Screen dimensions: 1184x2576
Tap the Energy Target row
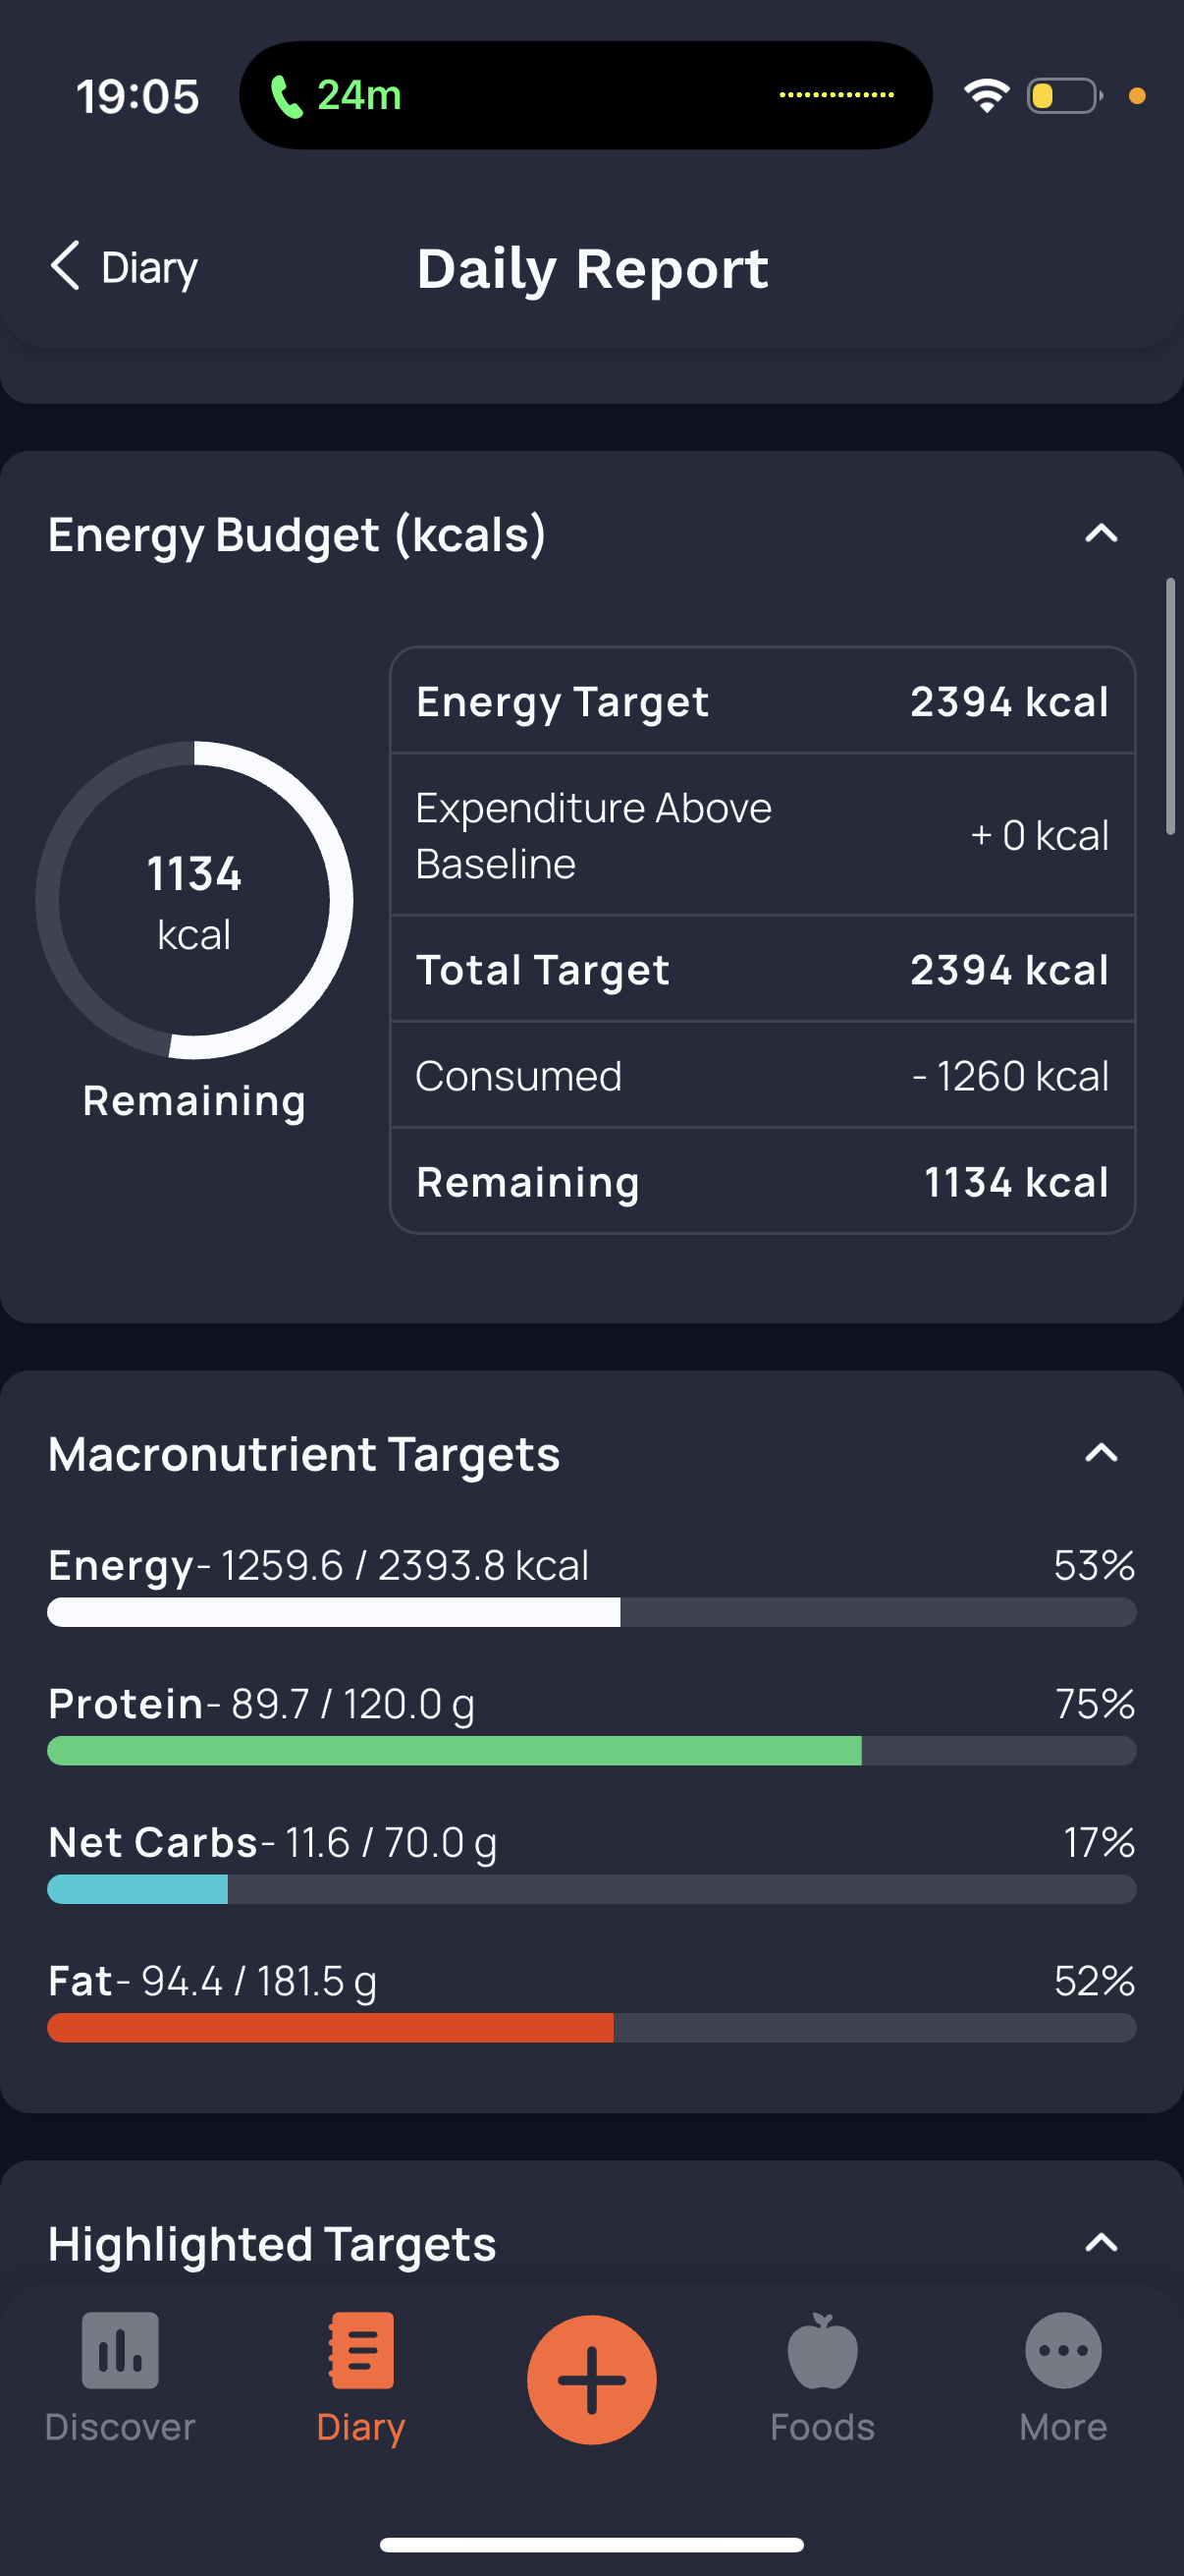click(x=762, y=701)
